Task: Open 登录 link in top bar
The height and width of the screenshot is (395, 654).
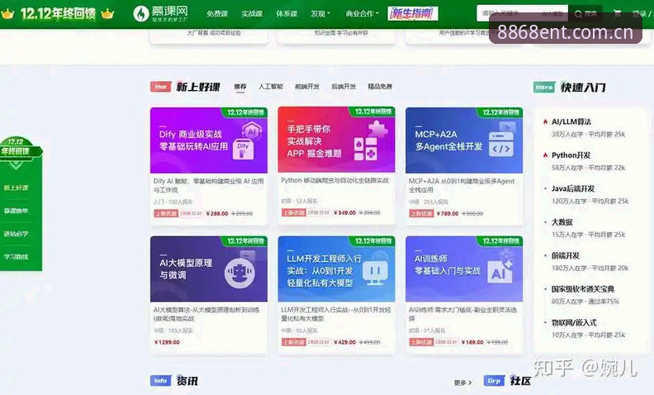Action: [x=639, y=14]
